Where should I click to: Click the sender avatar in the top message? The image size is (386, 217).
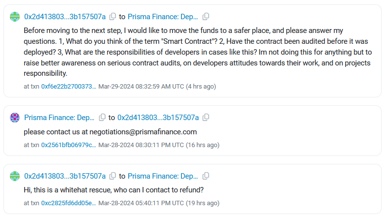tap(15, 17)
